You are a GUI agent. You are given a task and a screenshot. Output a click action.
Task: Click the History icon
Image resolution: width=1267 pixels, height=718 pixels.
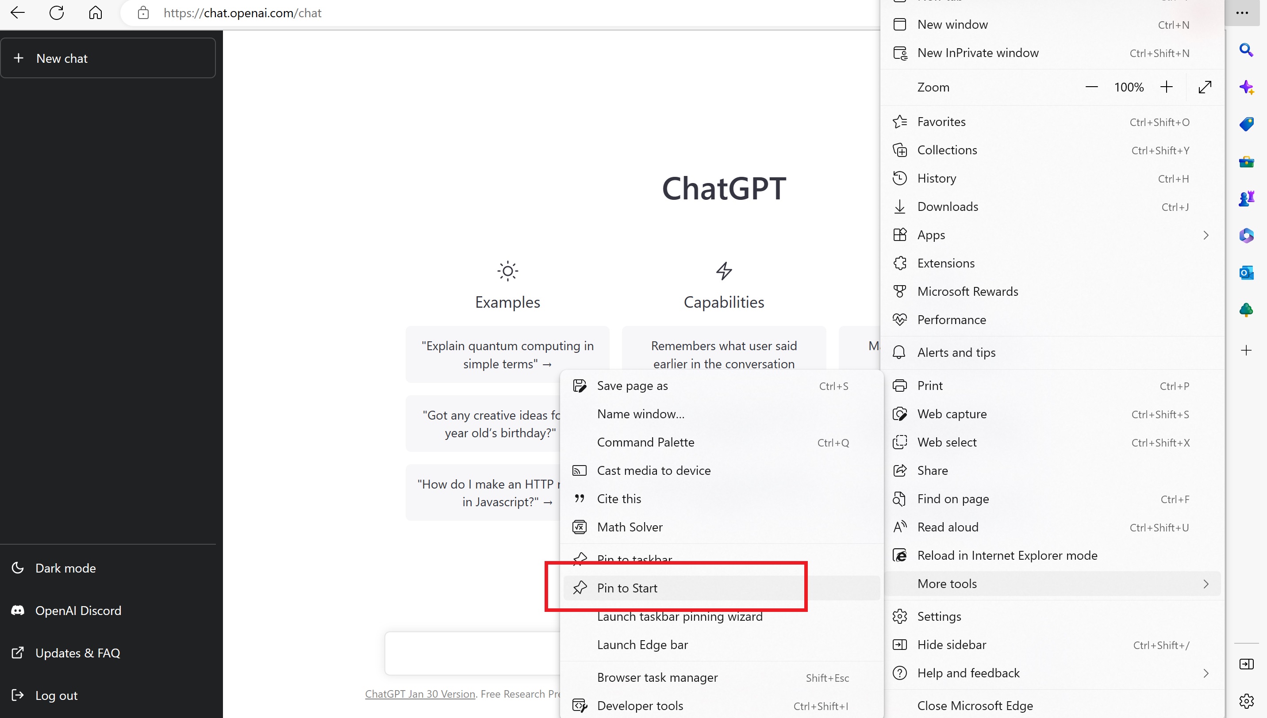901,178
